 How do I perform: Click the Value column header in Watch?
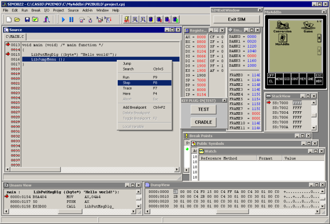pyautogui.click(x=303, y=158)
